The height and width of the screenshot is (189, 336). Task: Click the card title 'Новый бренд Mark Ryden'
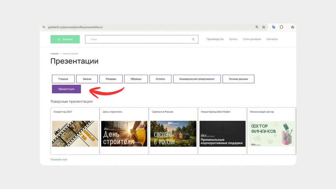click(x=216, y=112)
